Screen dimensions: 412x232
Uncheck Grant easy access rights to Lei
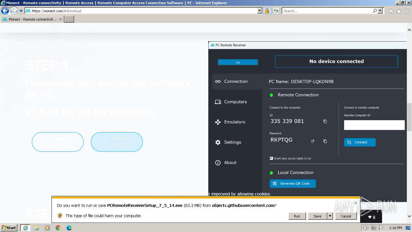[271, 158]
